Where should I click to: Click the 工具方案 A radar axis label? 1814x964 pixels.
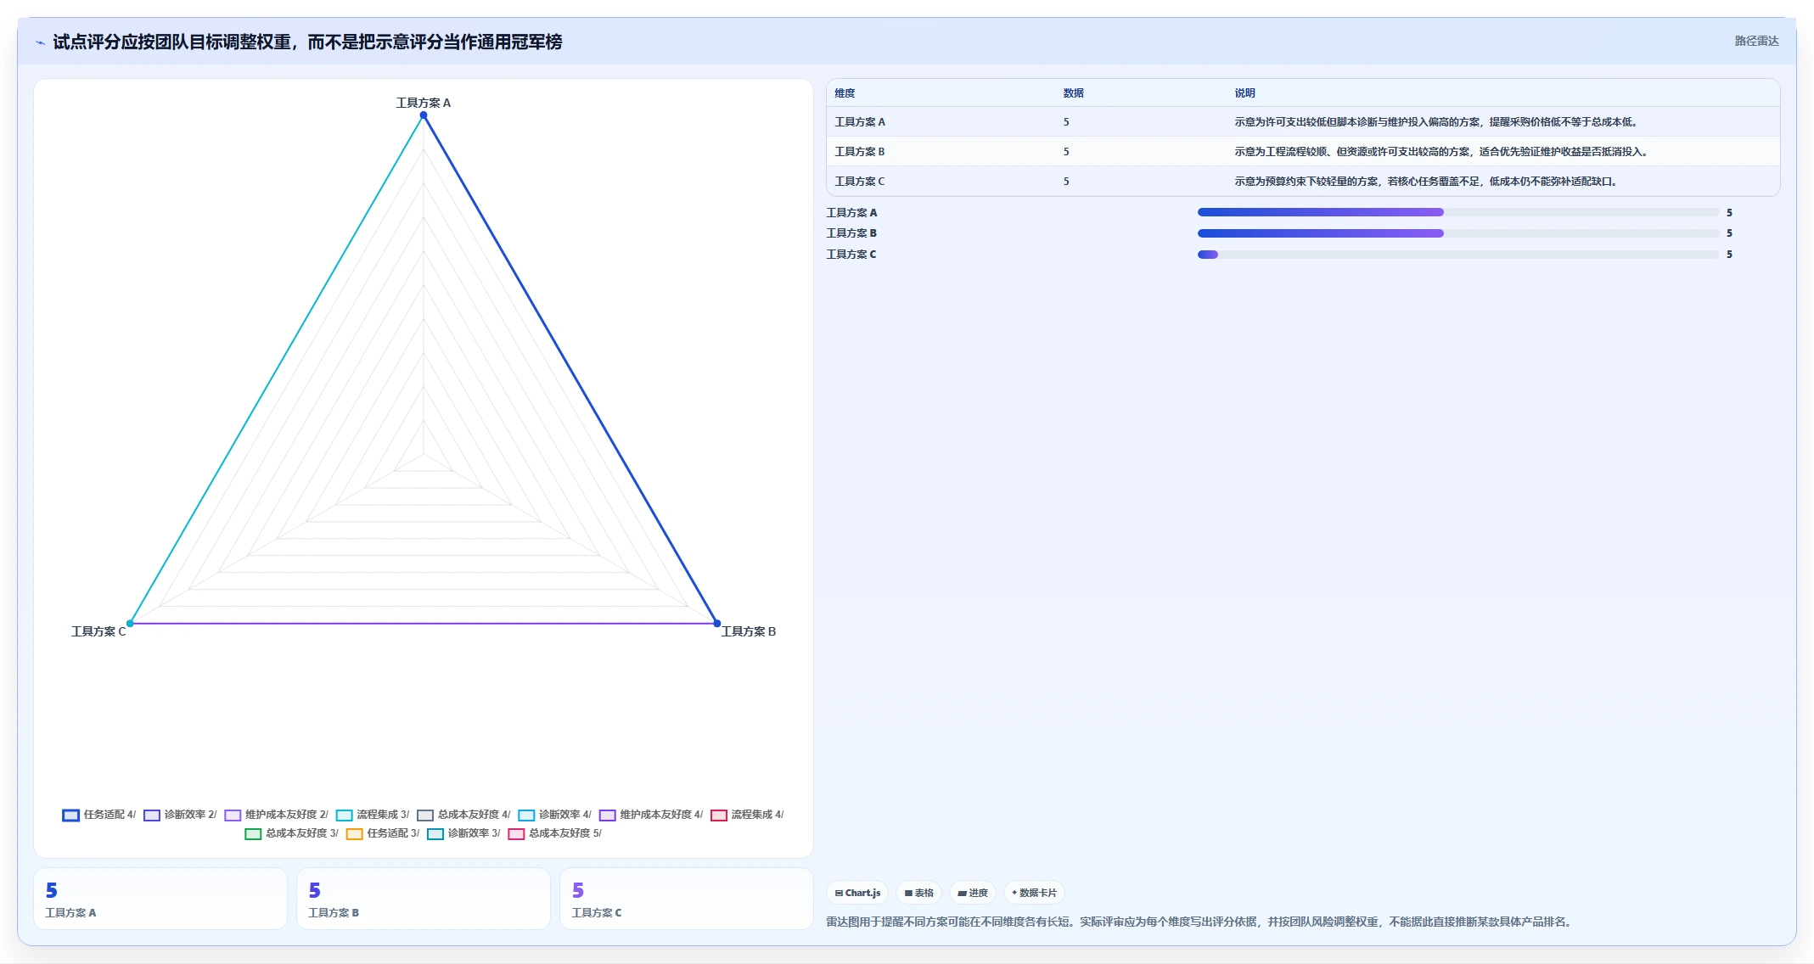tap(424, 103)
